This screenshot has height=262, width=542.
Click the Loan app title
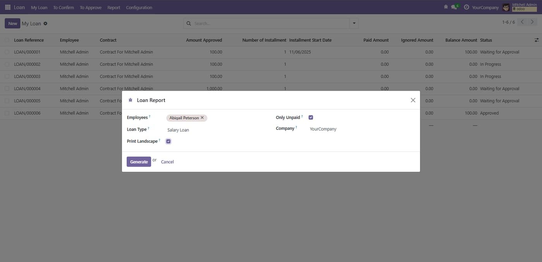(19, 7)
